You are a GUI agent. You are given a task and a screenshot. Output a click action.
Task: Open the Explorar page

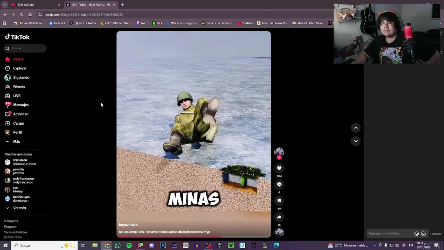pos(16,68)
